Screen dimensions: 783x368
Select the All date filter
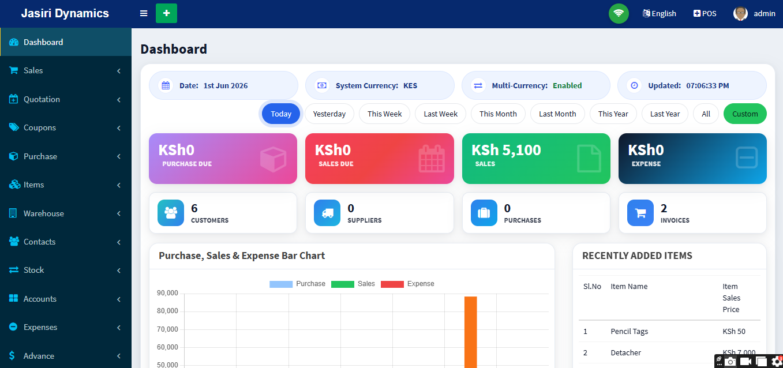(x=706, y=114)
